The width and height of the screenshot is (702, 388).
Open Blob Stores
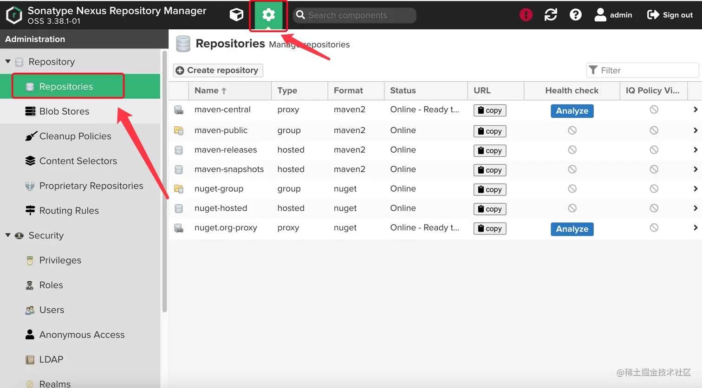tap(80, 111)
